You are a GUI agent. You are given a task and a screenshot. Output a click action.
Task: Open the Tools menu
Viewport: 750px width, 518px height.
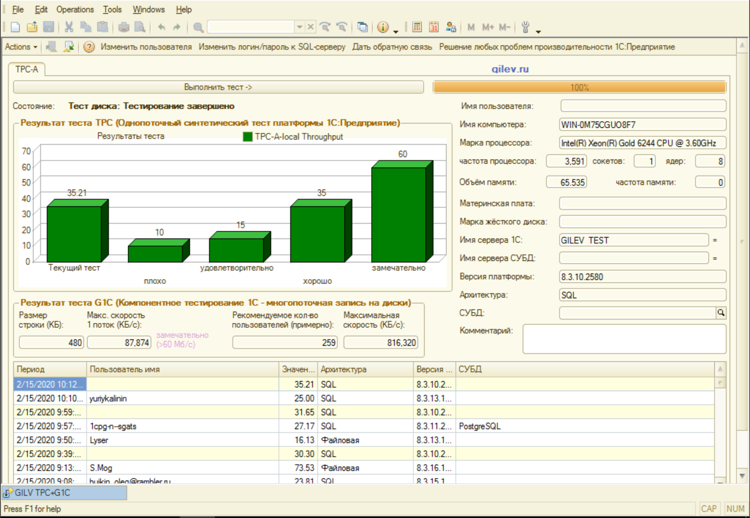(112, 9)
